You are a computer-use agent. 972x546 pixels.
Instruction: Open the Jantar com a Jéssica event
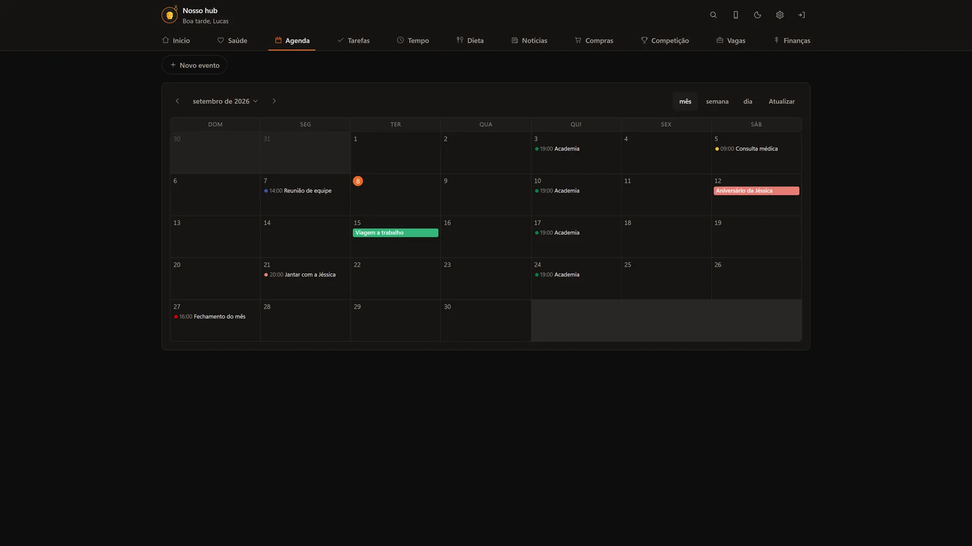[300, 275]
